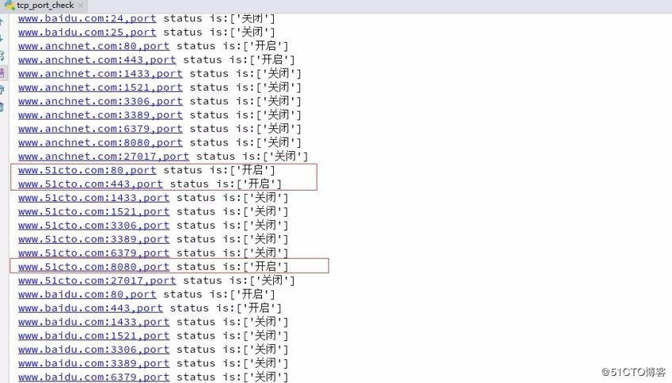This screenshot has height=383, width=672.
Task: Follow the www.anchnet.com:6379,port link
Action: coord(101,129)
